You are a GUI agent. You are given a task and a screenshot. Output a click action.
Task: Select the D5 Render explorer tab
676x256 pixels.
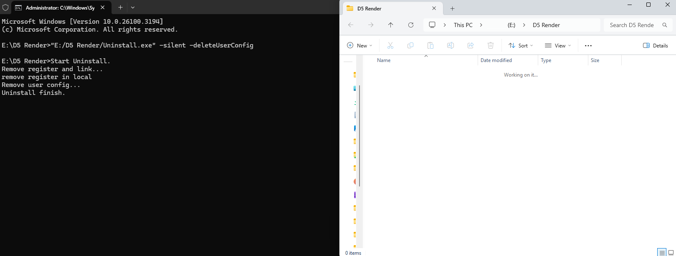[388, 8]
